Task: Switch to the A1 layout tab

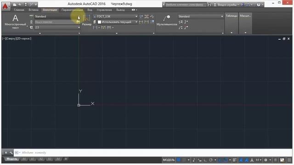Action: tap(33, 159)
